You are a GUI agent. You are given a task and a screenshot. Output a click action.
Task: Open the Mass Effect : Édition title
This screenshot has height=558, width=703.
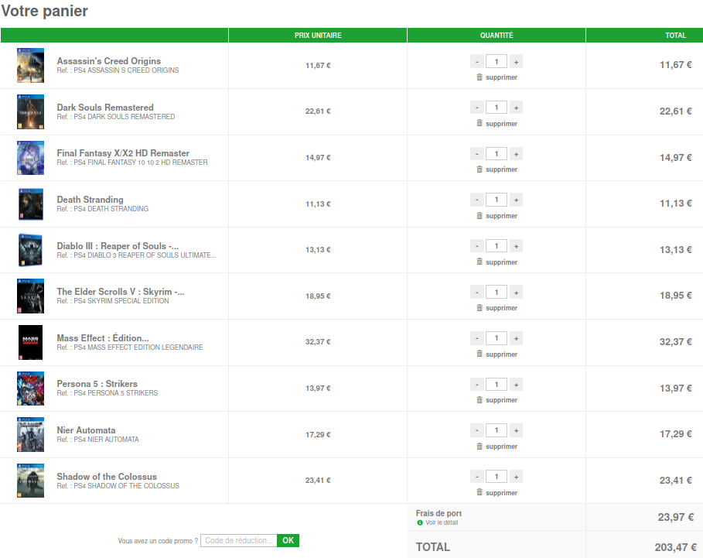(103, 337)
